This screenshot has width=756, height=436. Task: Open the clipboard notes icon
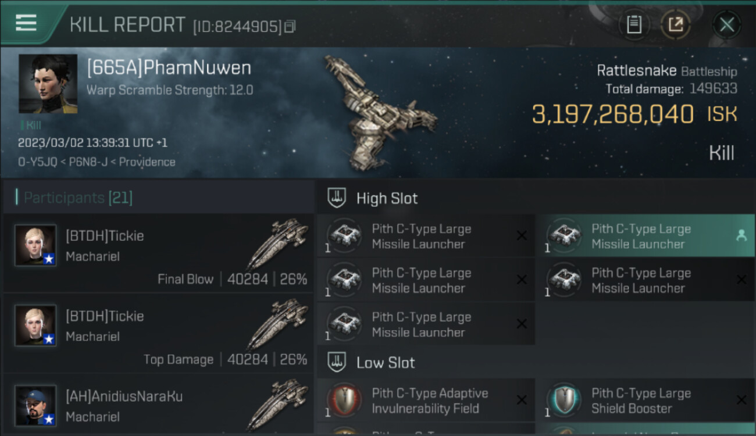click(x=634, y=24)
